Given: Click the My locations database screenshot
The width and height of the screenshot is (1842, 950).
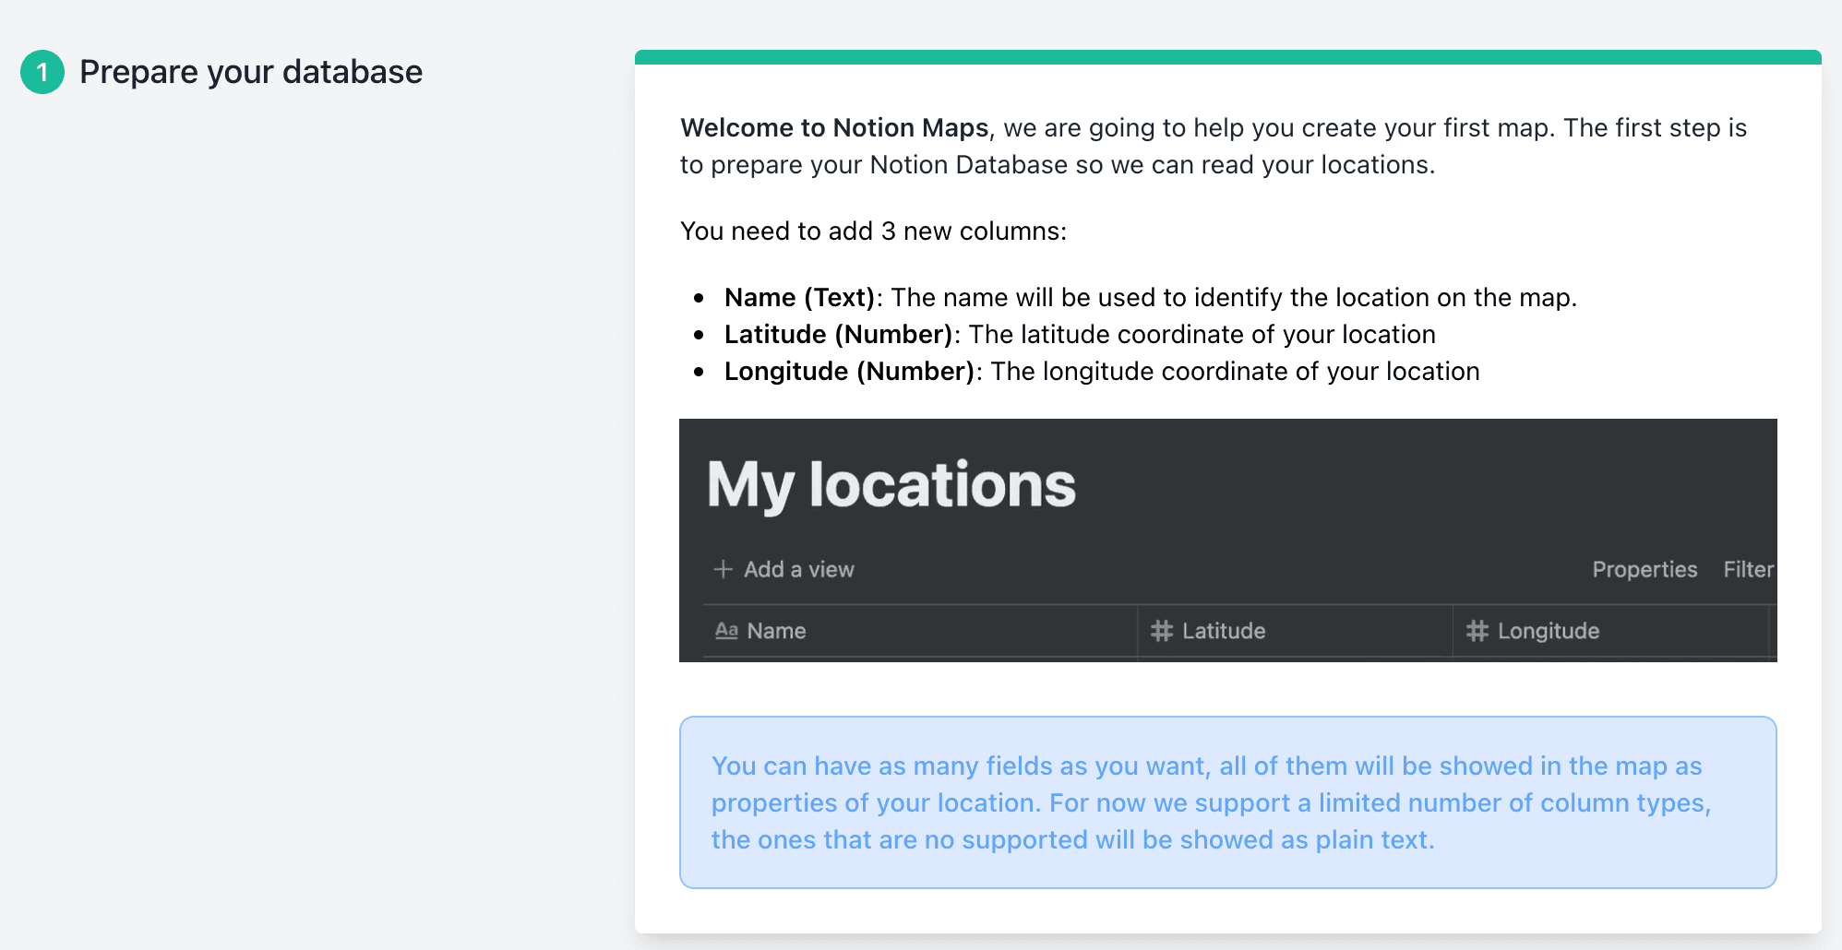Looking at the screenshot, I should coord(1227,540).
